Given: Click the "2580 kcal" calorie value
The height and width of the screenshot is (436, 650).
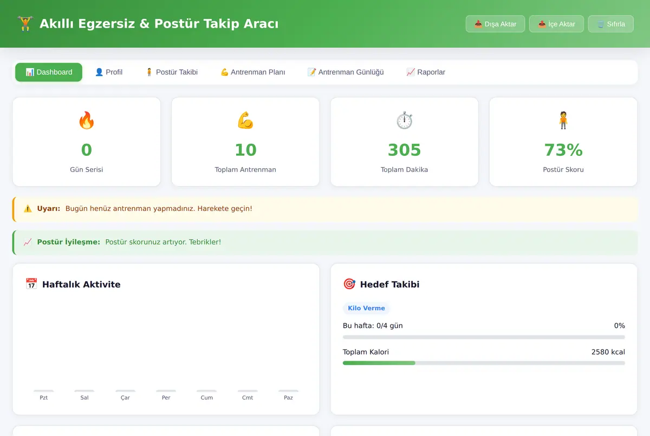Looking at the screenshot, I should [608, 352].
